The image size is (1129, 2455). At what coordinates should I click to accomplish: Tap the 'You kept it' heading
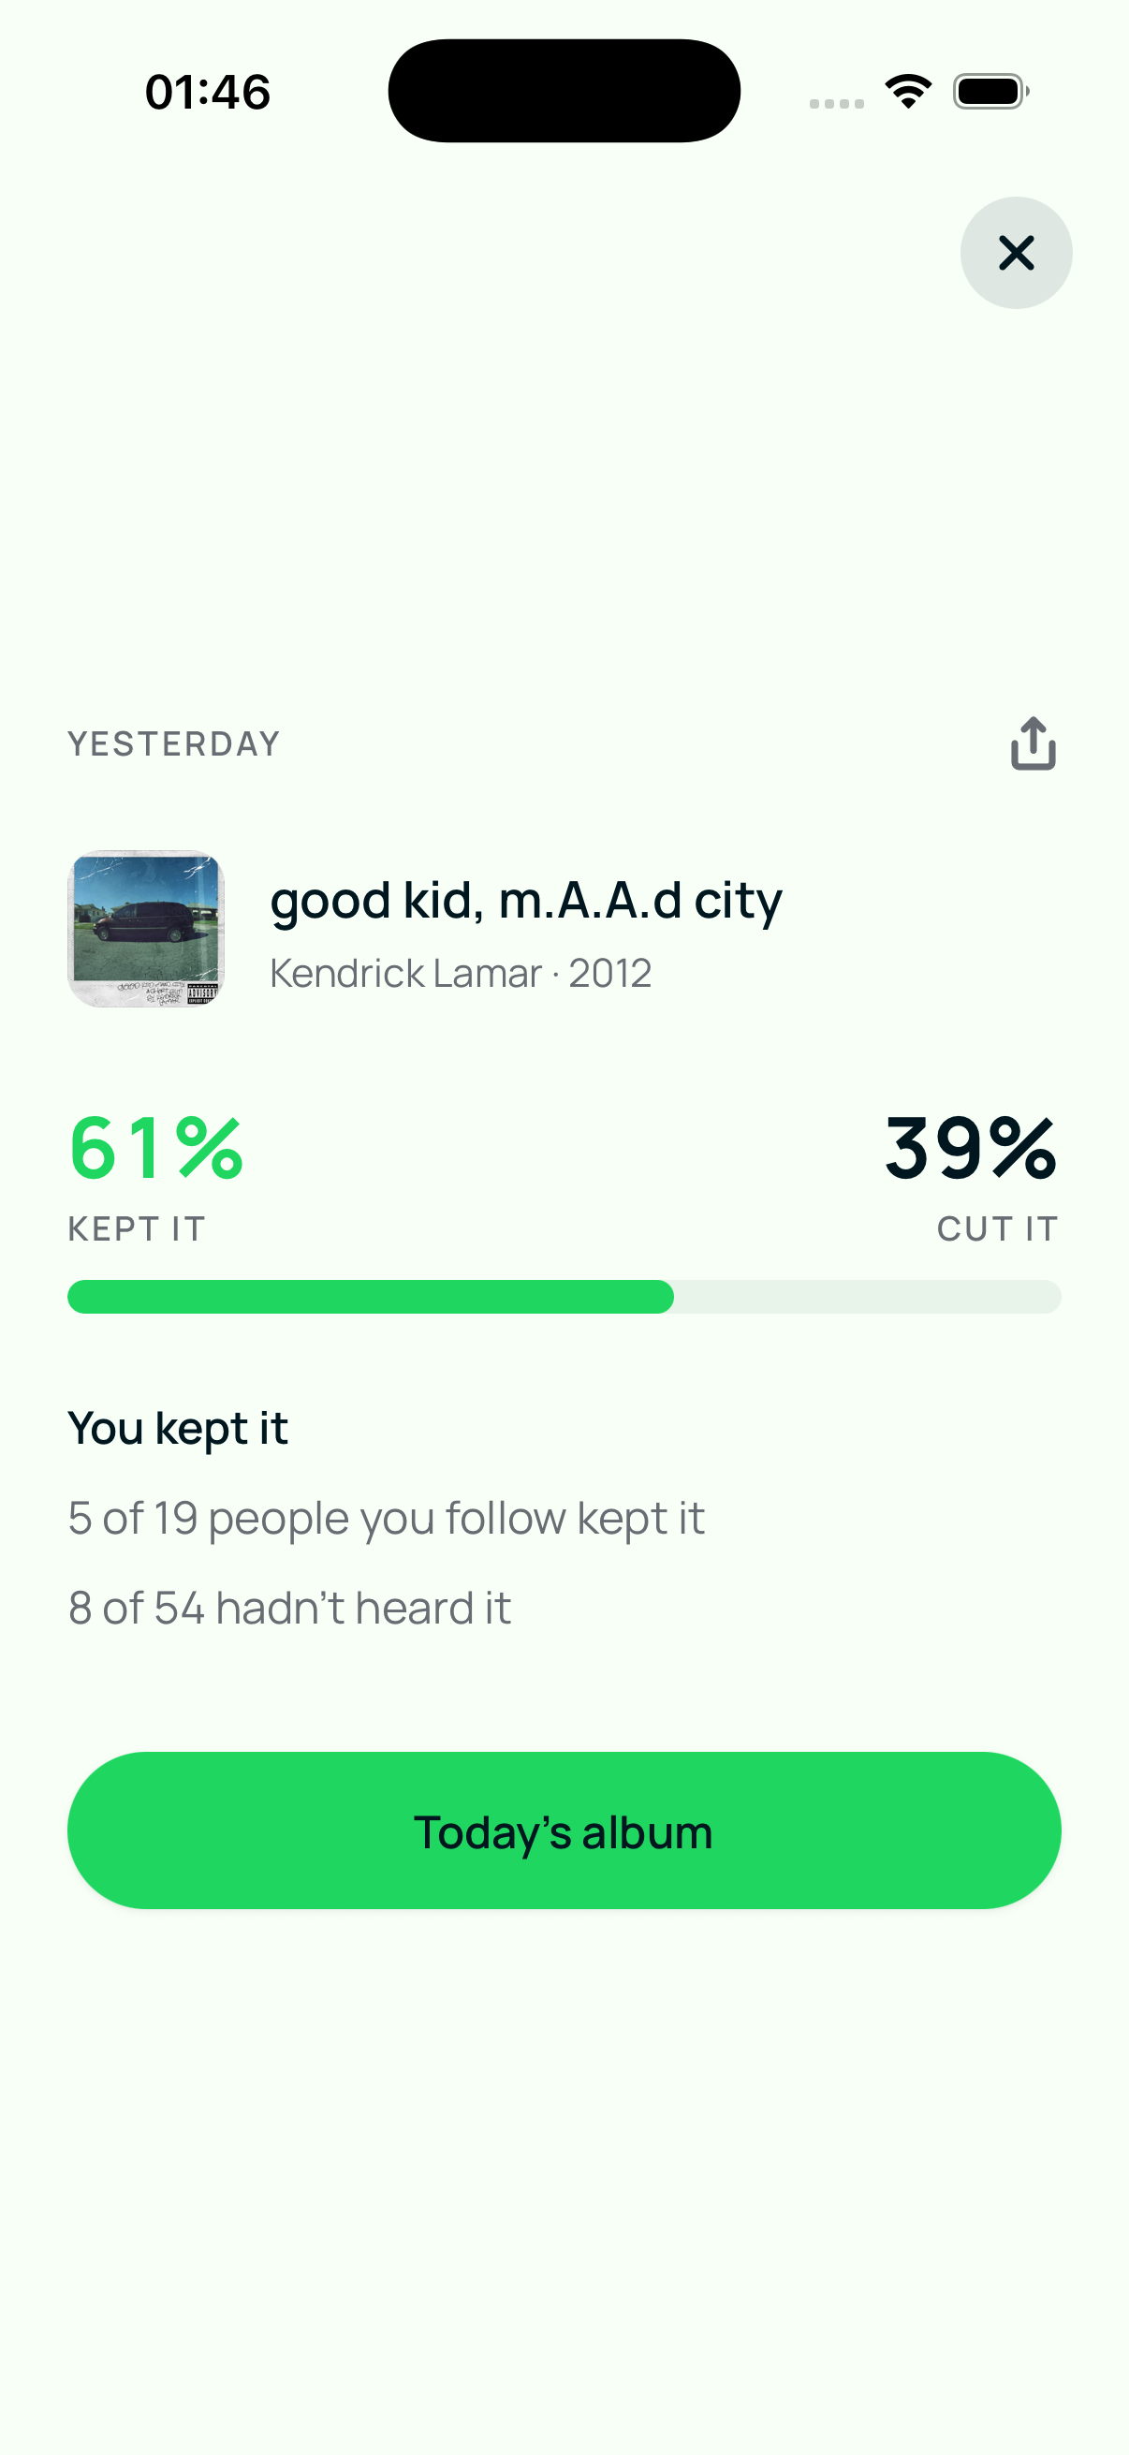pyautogui.click(x=178, y=1429)
